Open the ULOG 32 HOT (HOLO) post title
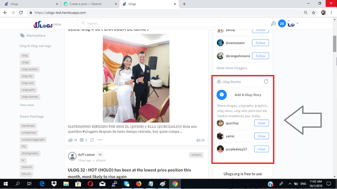 (x=130, y=173)
